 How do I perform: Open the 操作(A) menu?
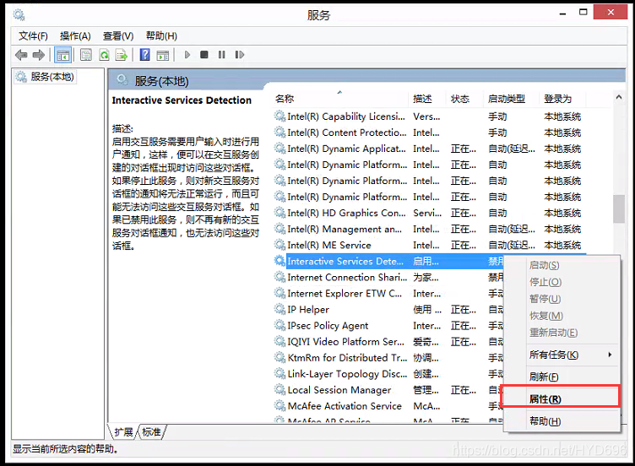[x=75, y=36]
